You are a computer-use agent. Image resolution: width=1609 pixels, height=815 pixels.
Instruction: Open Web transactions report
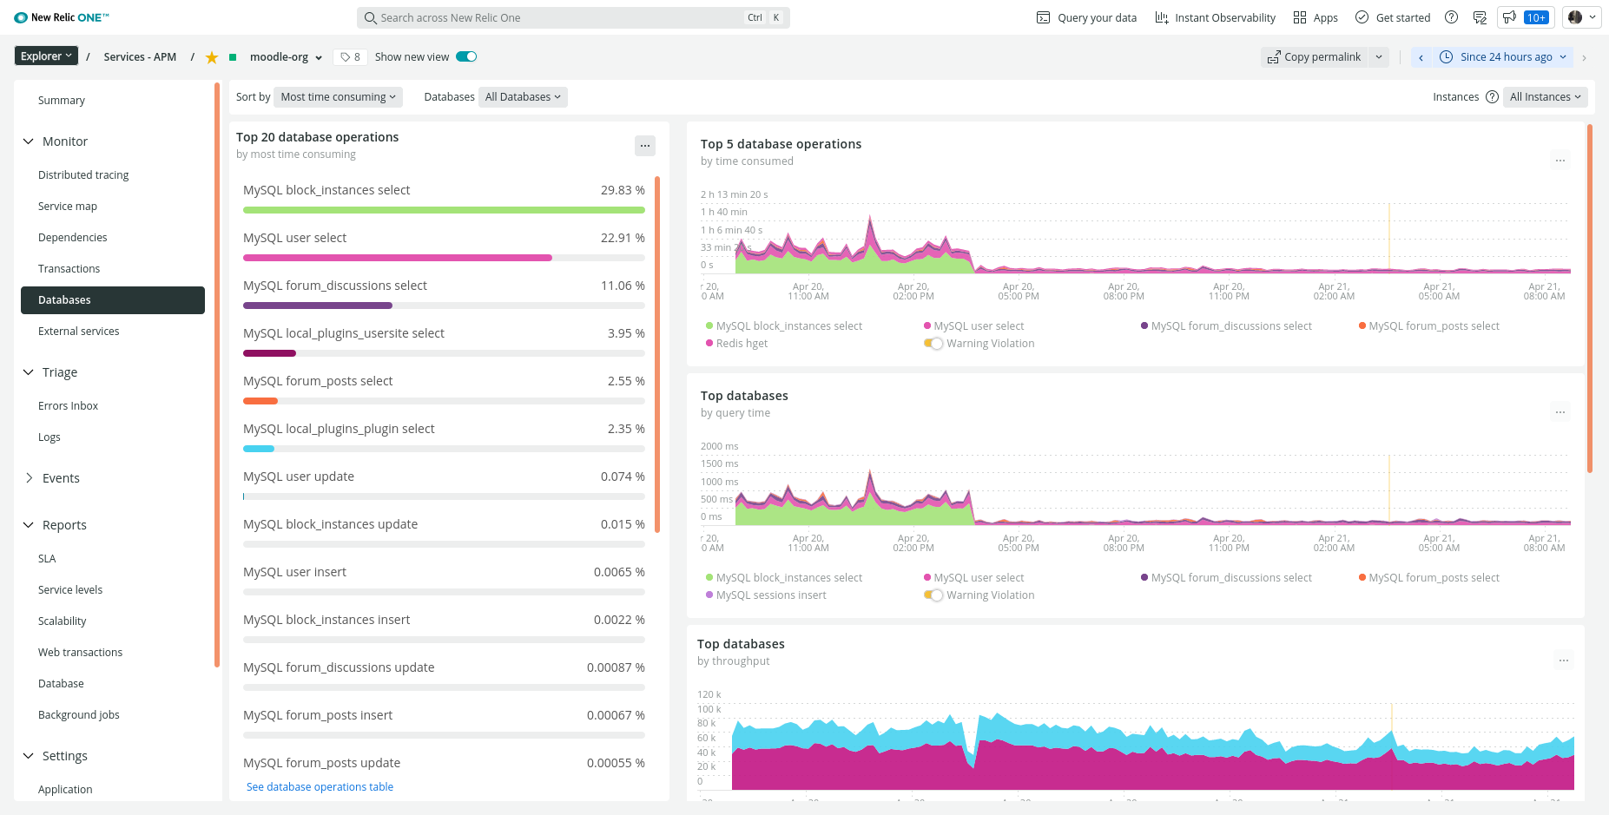pyautogui.click(x=81, y=653)
